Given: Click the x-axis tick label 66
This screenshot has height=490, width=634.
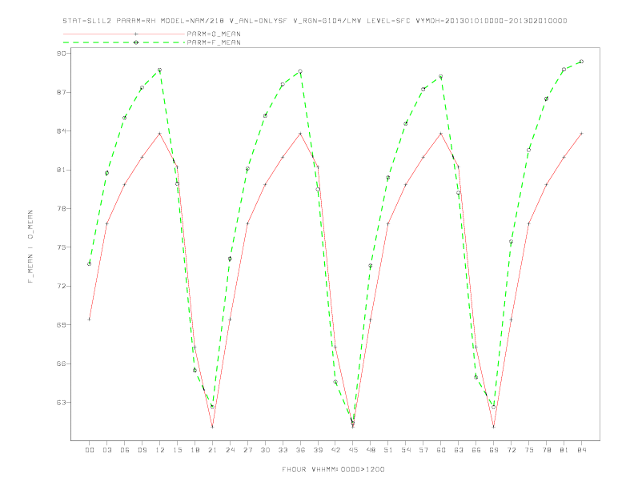Looking at the screenshot, I should pos(476,450).
